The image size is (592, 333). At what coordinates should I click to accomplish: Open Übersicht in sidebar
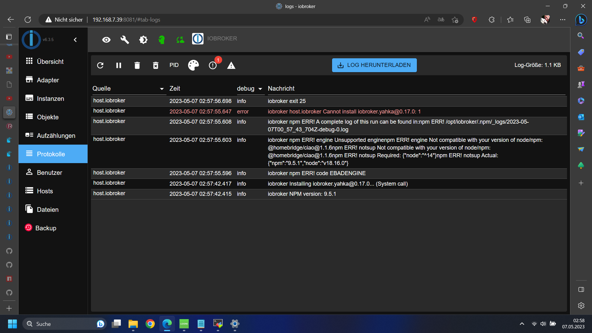tap(53, 61)
